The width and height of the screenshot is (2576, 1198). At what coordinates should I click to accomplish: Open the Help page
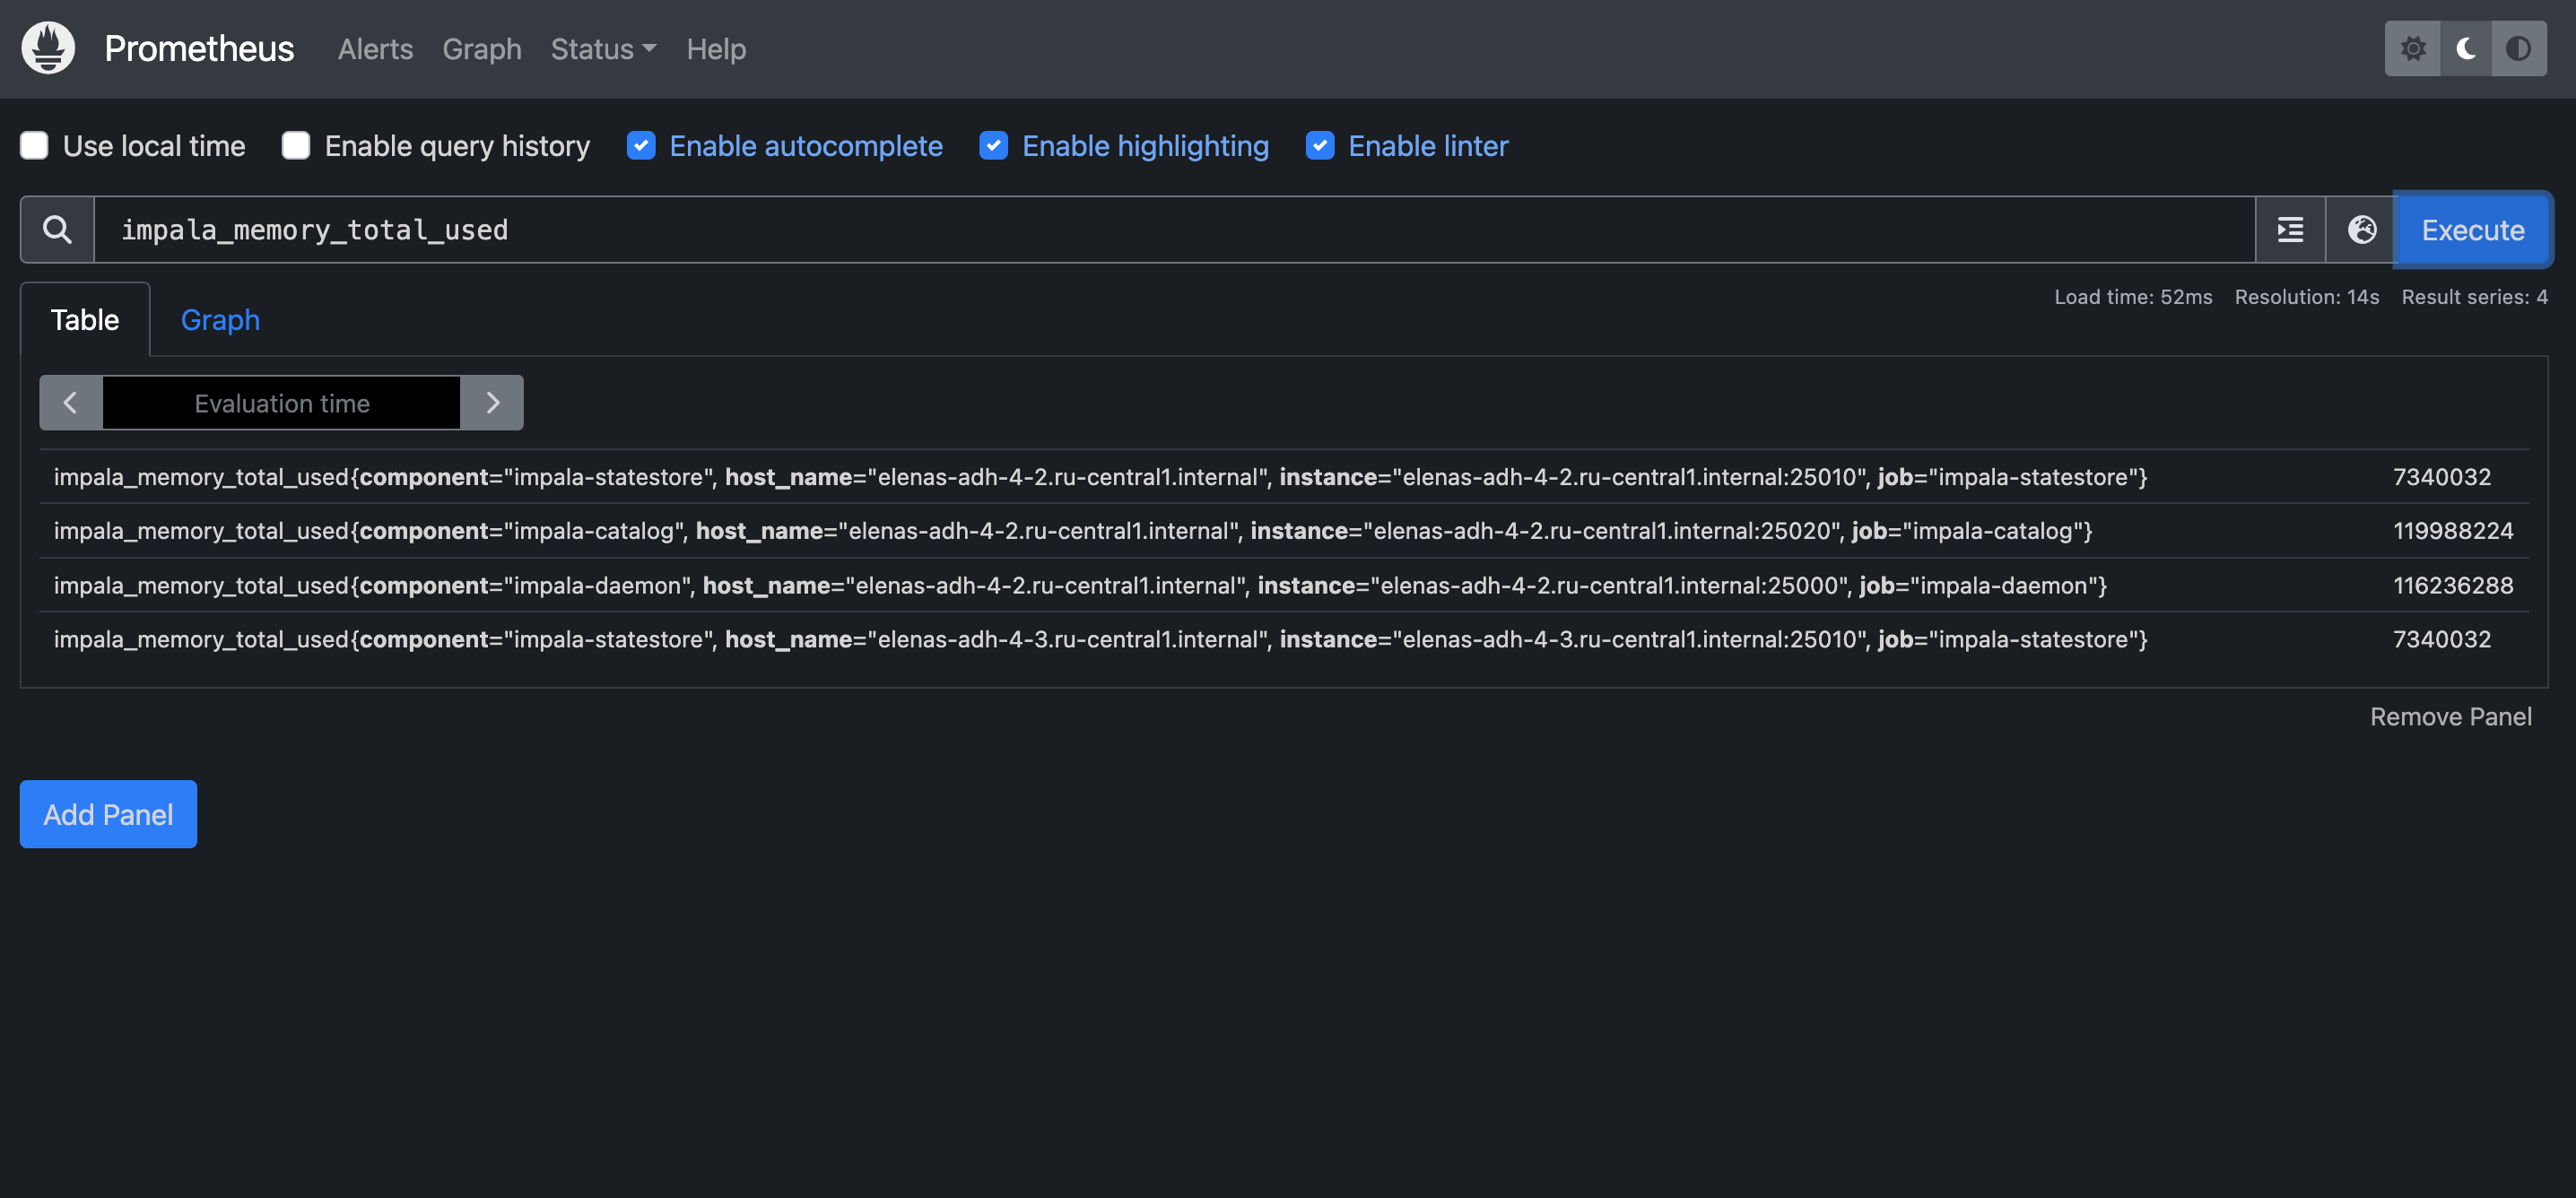(x=716, y=49)
